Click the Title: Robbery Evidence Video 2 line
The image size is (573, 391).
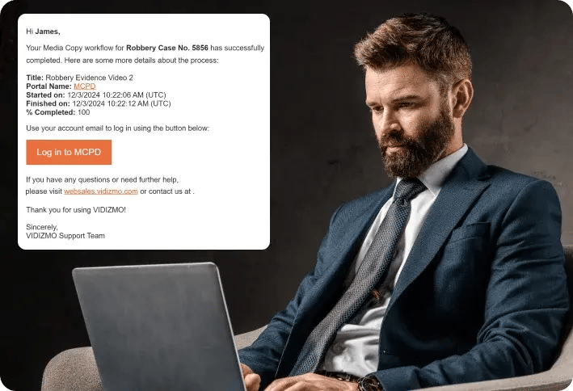[80, 78]
